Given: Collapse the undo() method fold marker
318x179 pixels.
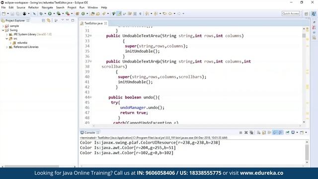Looking at the screenshot, I should point(90,97).
